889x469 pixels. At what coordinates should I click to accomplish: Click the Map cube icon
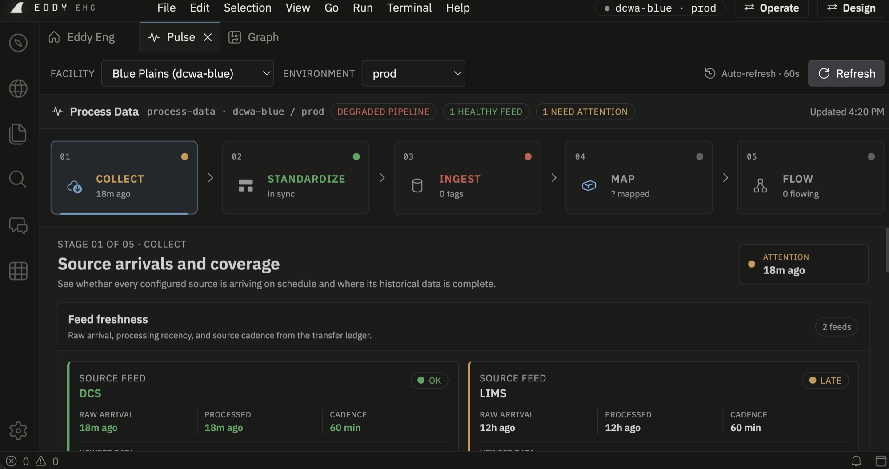589,185
